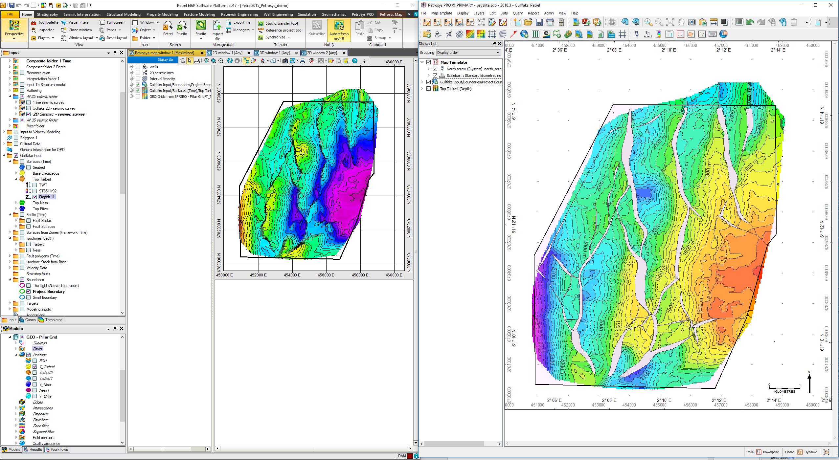839x460 pixels.
Task: Click the north arrow display element icon
Action: 637,34
